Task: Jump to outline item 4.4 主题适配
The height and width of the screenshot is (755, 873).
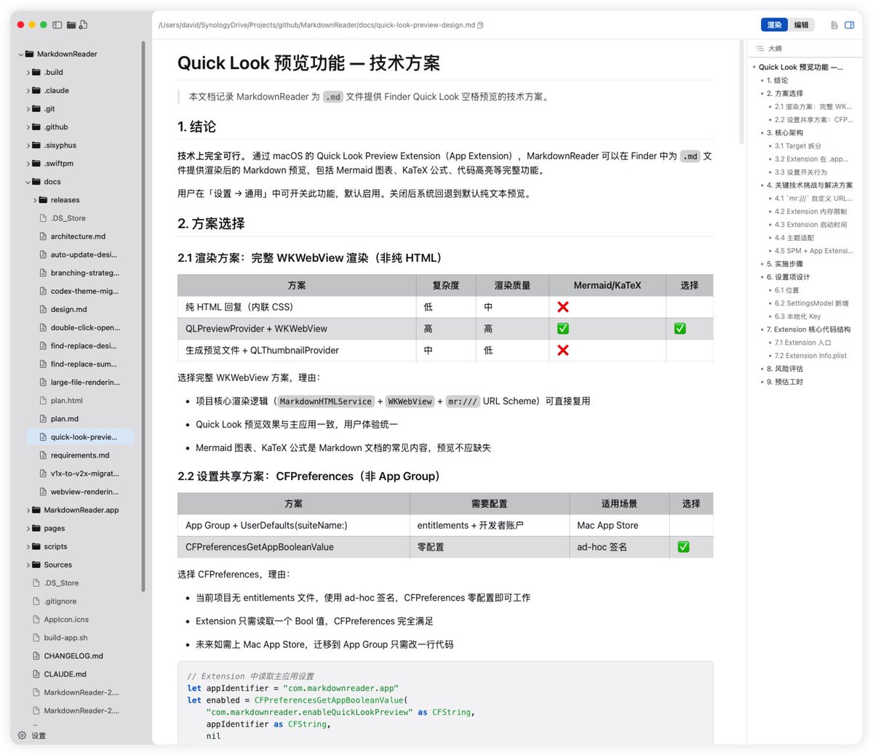Action: [x=794, y=238]
